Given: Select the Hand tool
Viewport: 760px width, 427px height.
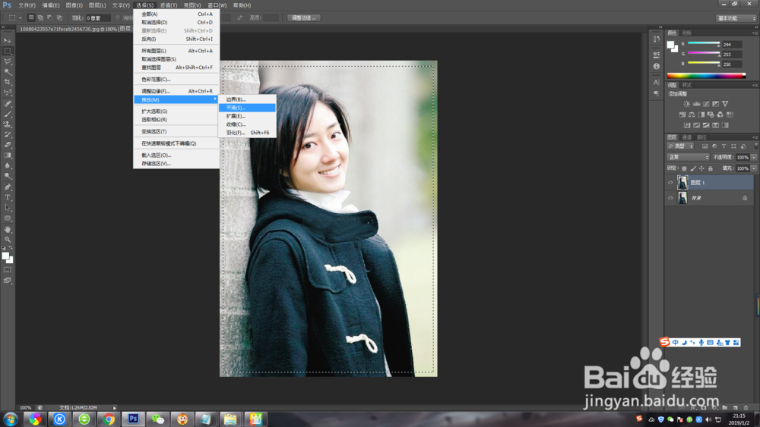Looking at the screenshot, I should [8, 229].
